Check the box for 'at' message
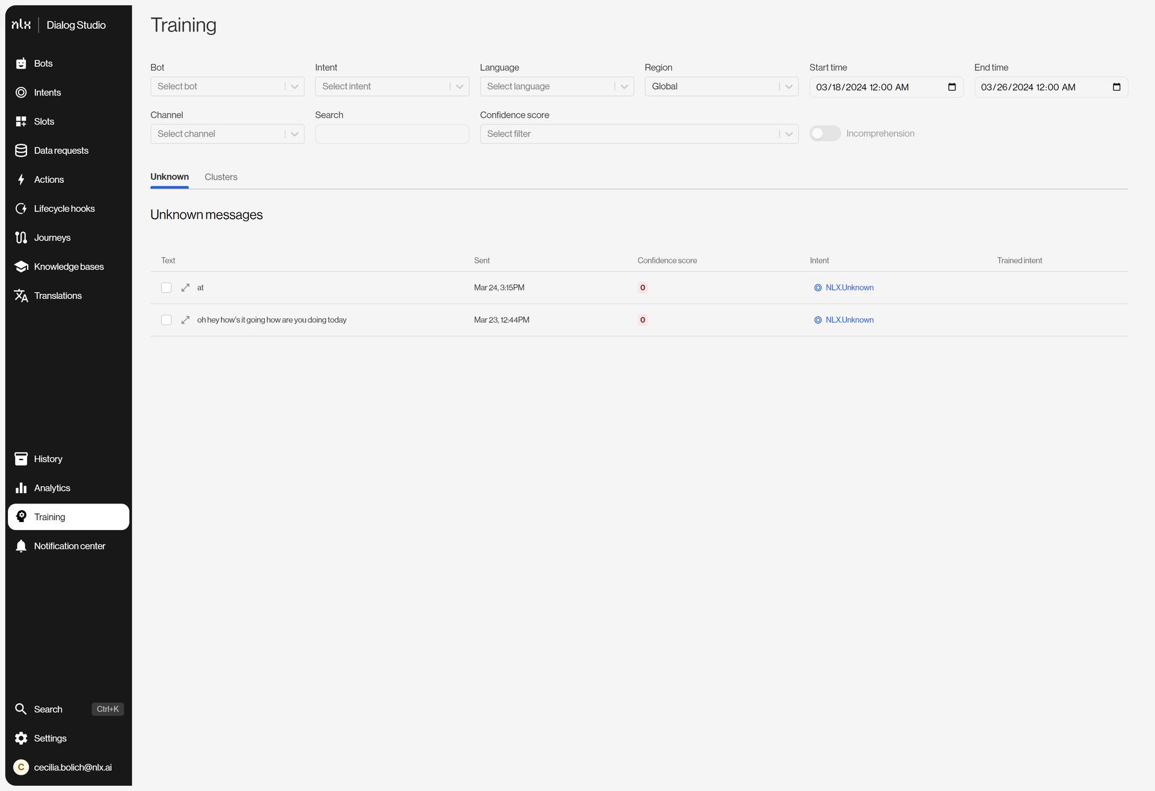This screenshot has width=1155, height=791. 166,288
